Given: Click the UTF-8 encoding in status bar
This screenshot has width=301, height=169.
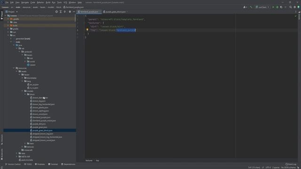Looking at the screenshot, I should click(x=268, y=168).
